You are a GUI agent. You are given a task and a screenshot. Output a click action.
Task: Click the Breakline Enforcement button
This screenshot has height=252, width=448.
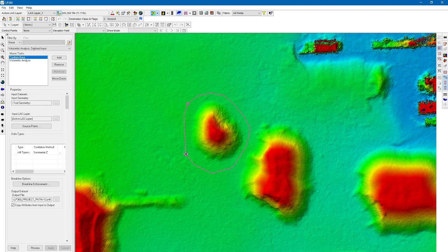36,184
